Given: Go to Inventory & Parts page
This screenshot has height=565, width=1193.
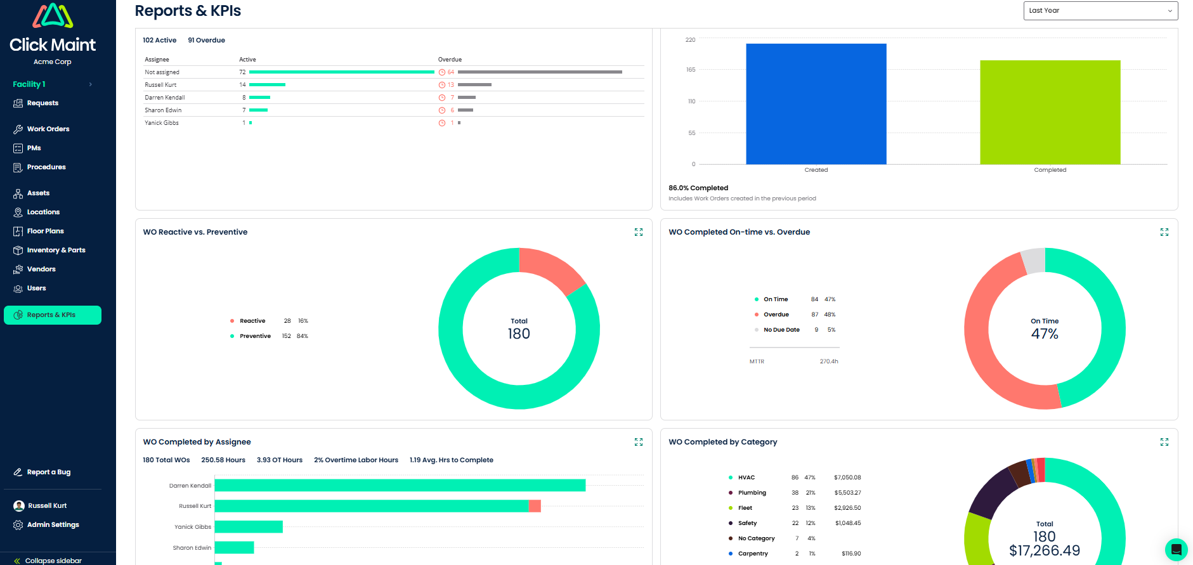Looking at the screenshot, I should [56, 250].
